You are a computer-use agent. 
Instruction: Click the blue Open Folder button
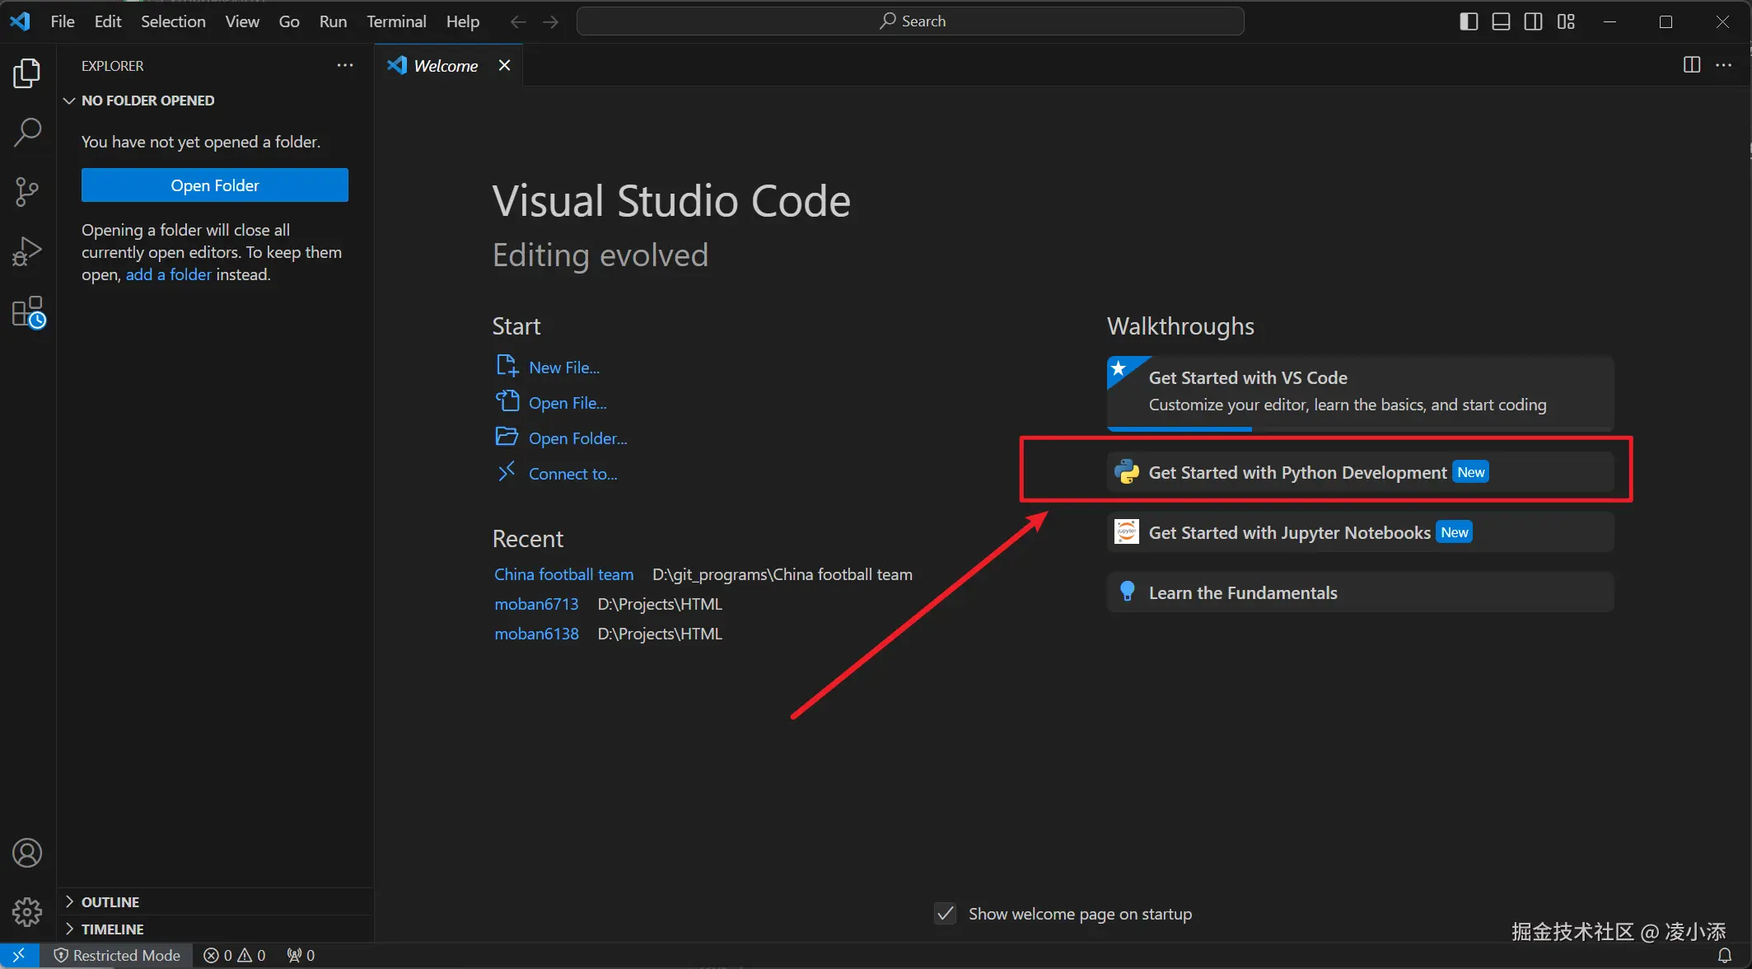pyautogui.click(x=215, y=185)
